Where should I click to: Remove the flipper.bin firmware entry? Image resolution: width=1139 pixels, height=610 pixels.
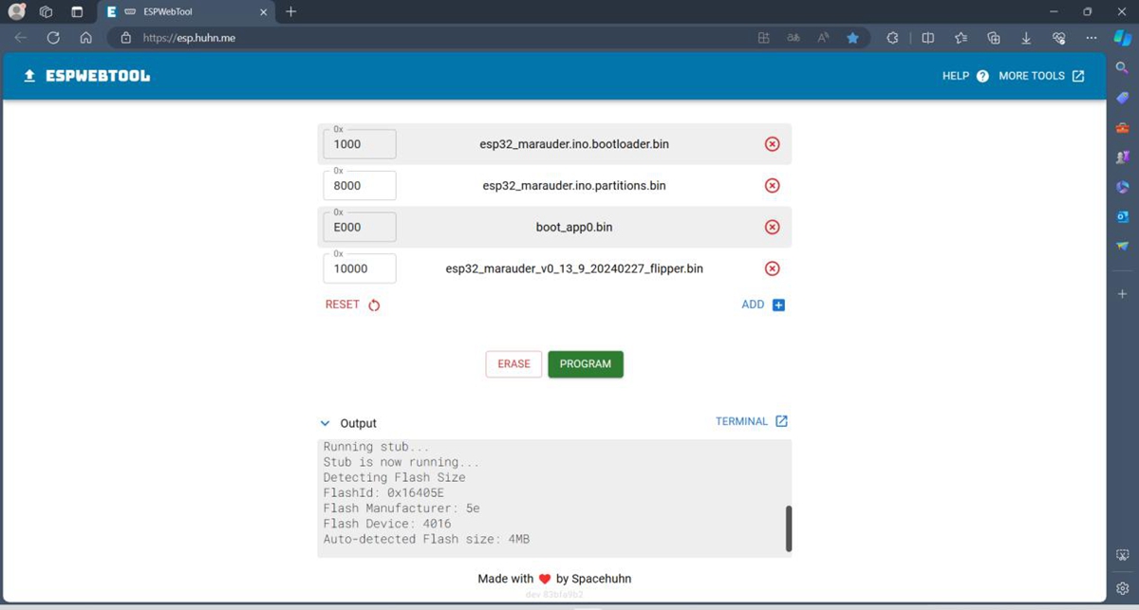(773, 268)
